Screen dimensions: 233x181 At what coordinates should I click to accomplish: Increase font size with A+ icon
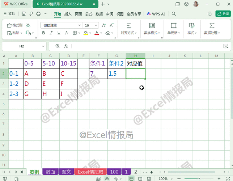click(x=104, y=25)
